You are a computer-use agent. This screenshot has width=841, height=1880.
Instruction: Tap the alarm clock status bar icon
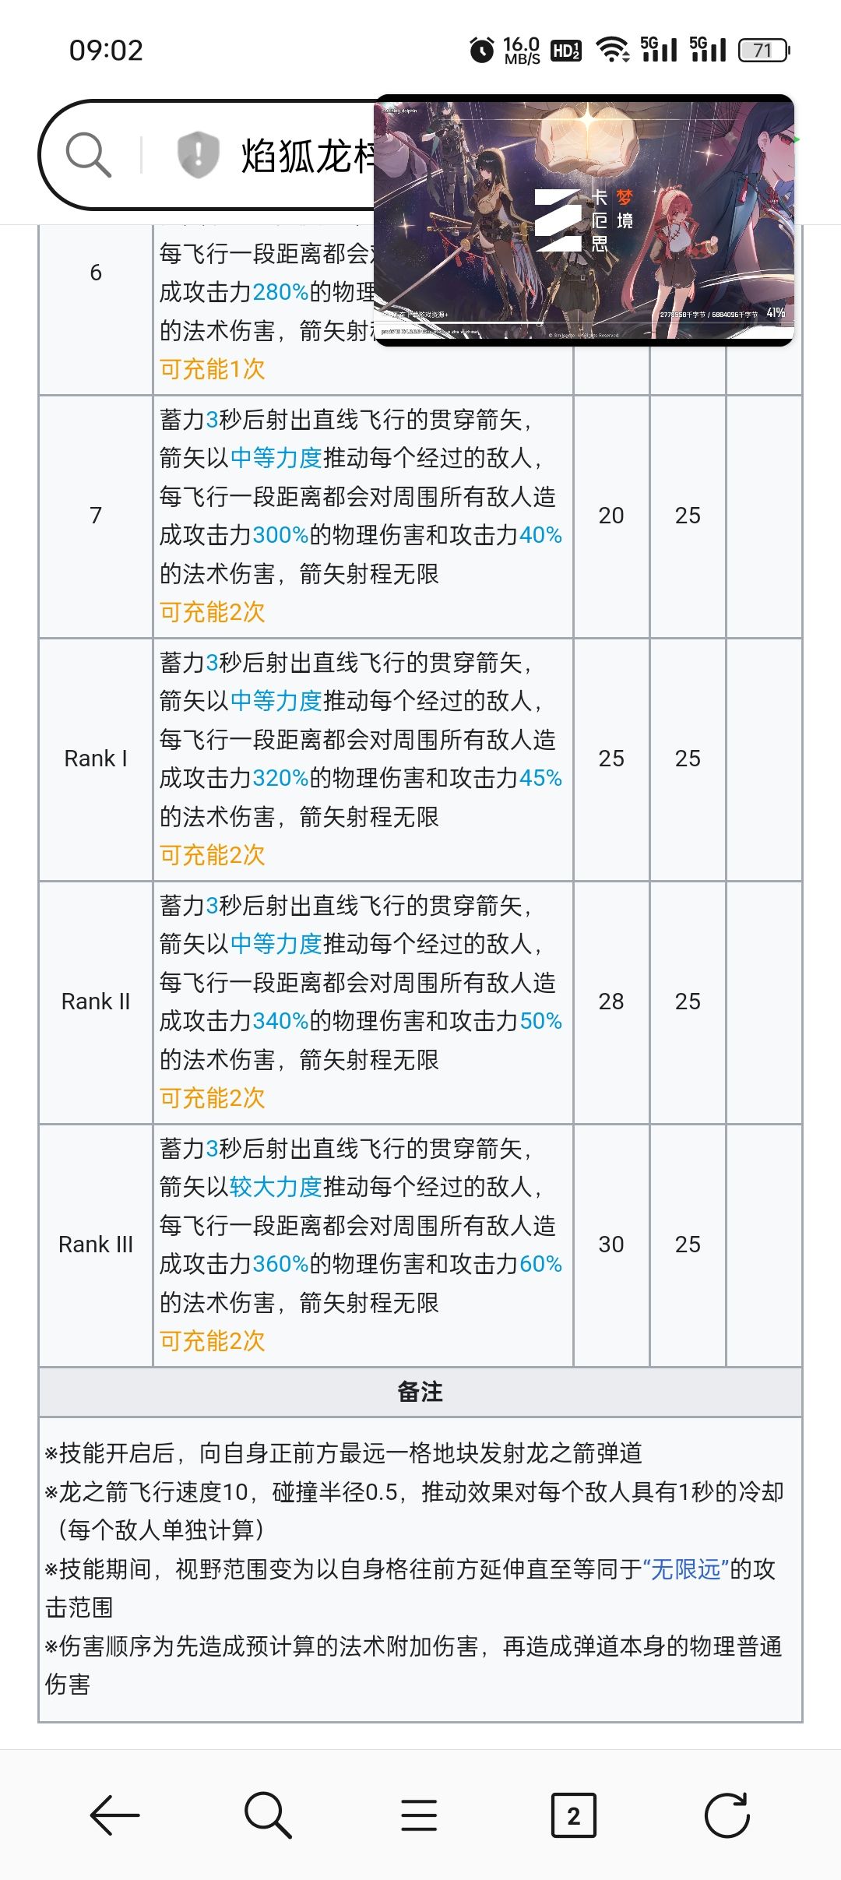click(482, 51)
